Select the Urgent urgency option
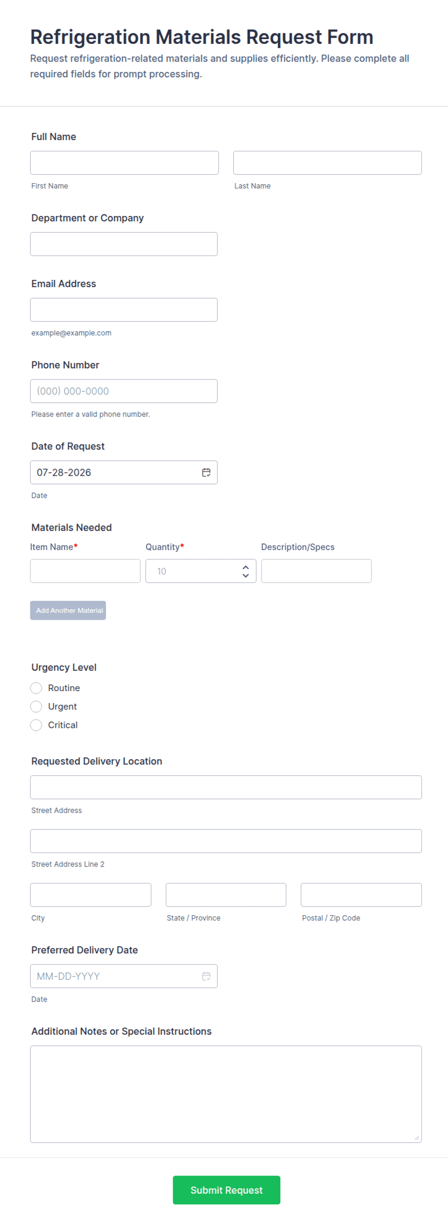 point(36,707)
